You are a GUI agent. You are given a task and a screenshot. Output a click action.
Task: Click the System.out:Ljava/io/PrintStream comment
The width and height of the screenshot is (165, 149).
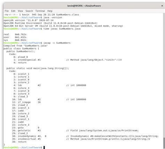pos(102,131)
